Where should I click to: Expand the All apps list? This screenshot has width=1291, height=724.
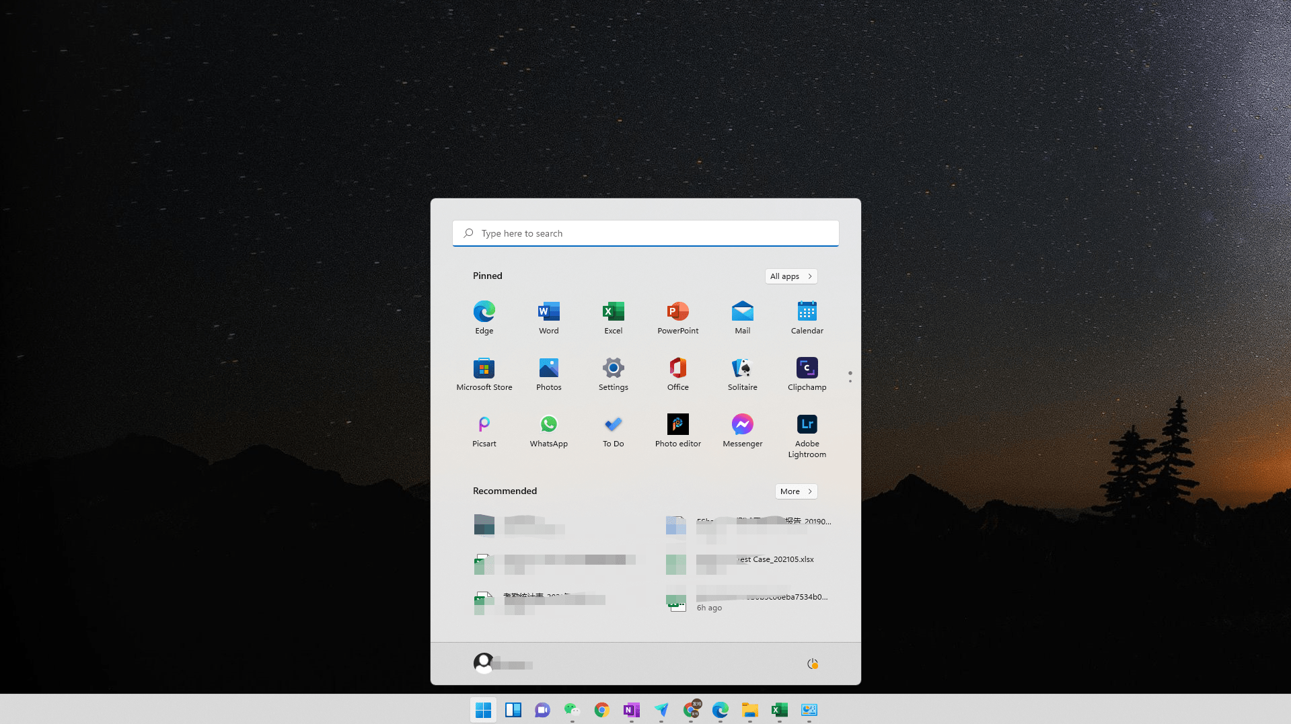(x=791, y=276)
